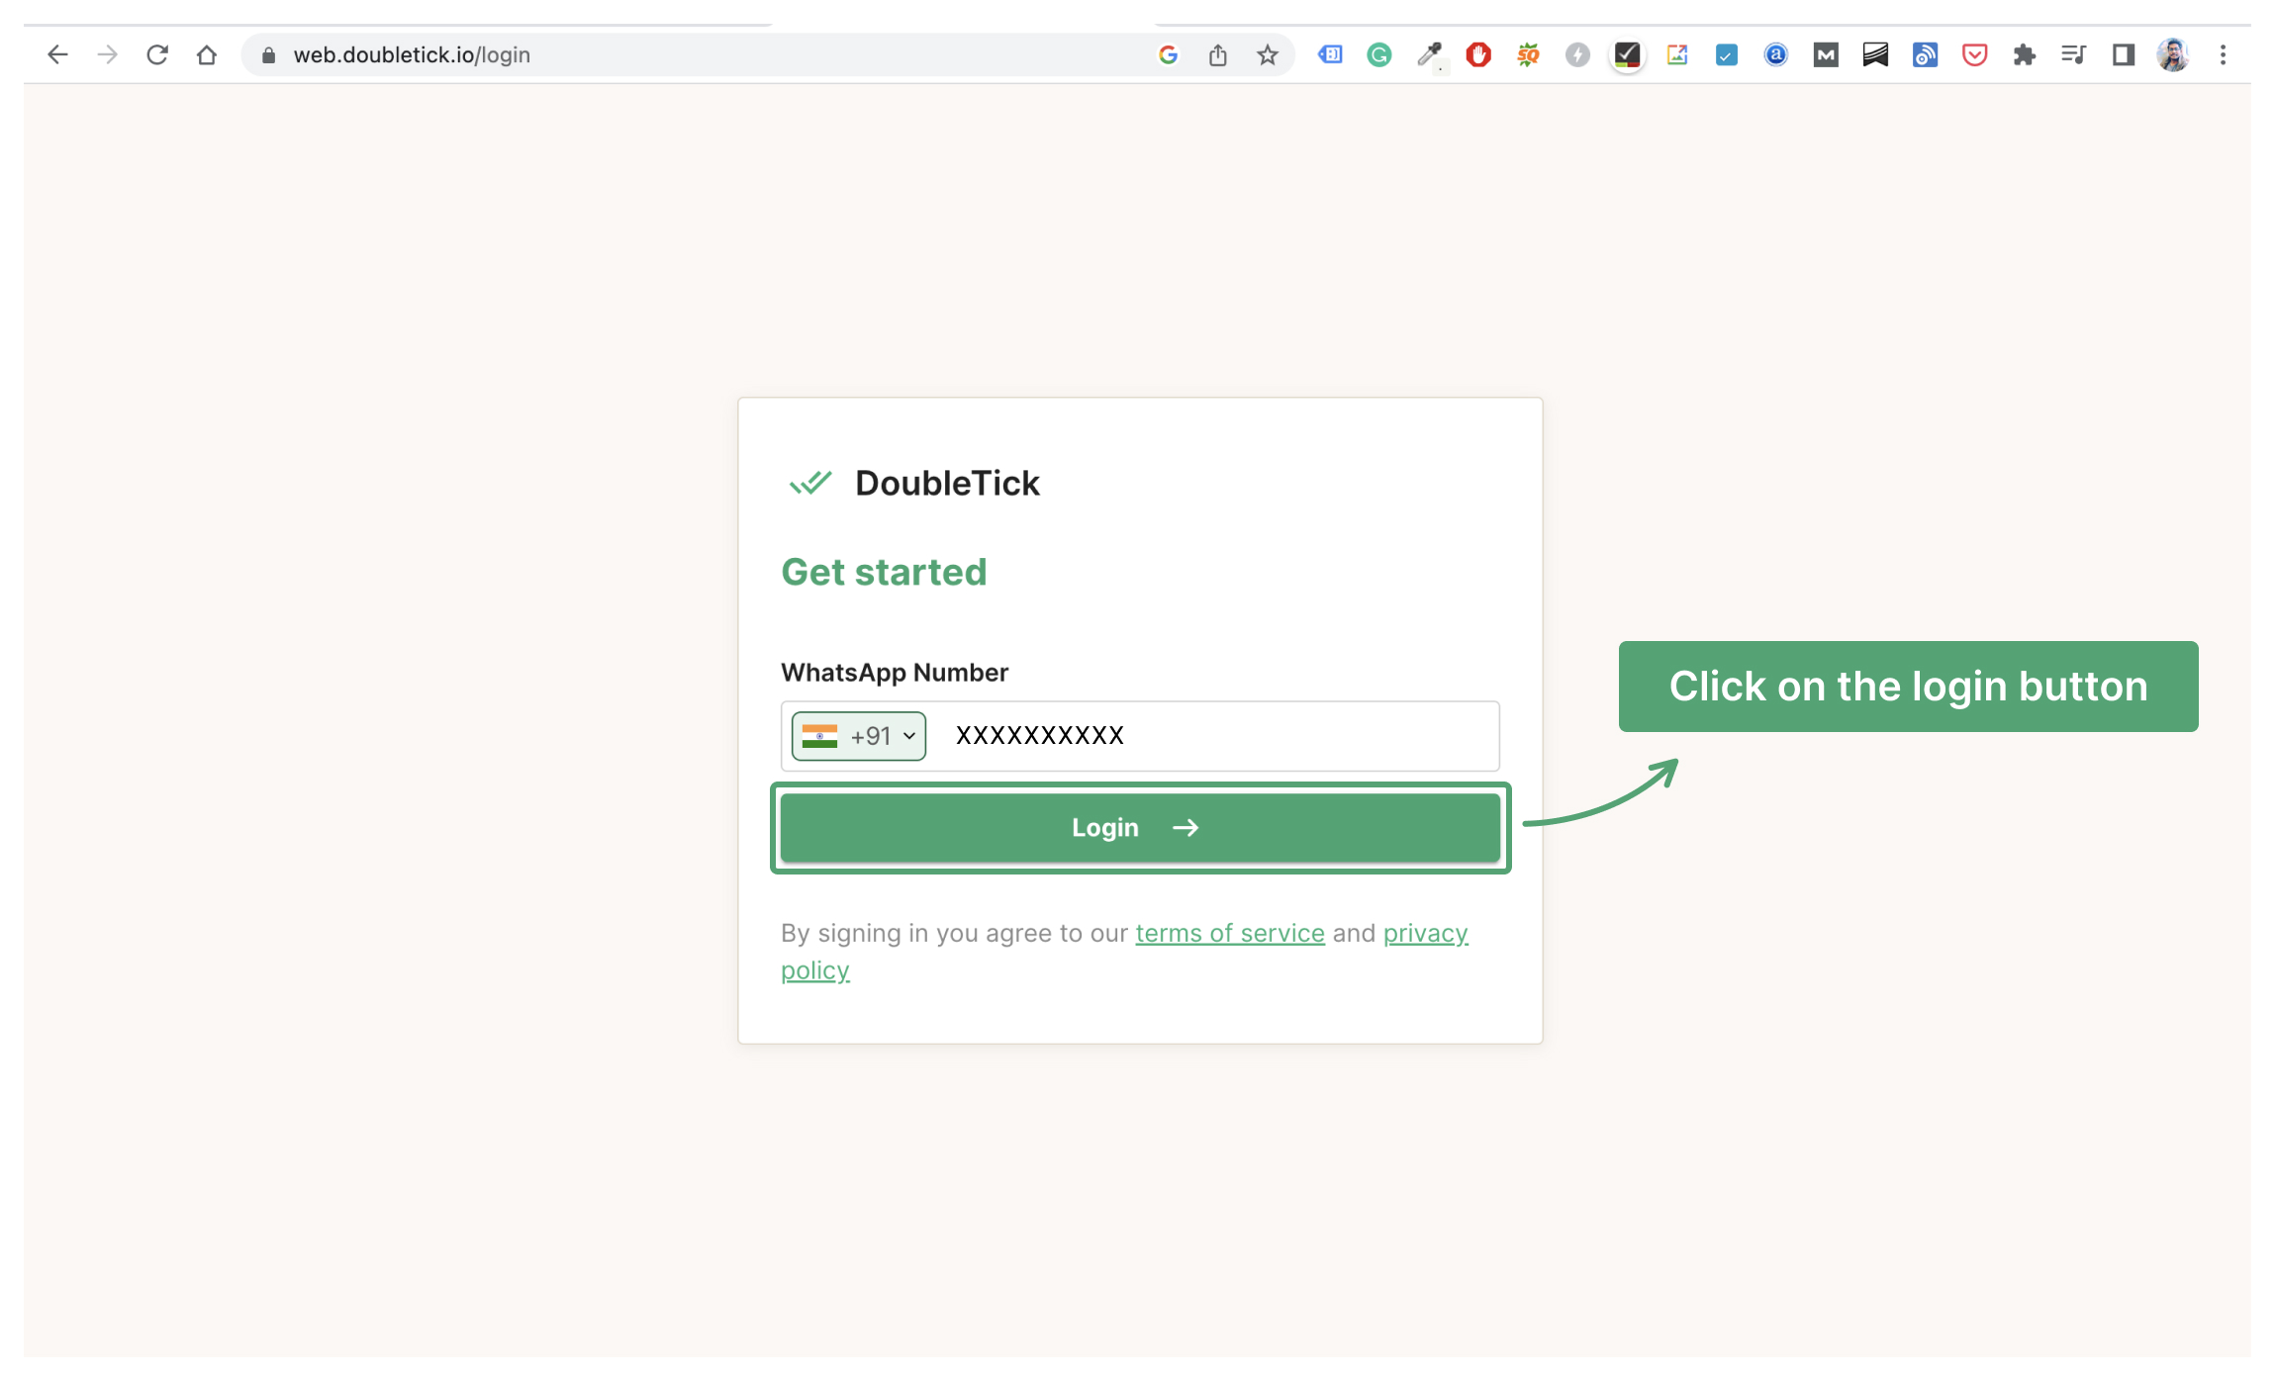
Task: Click the back navigation arrow
Action: pos(57,53)
